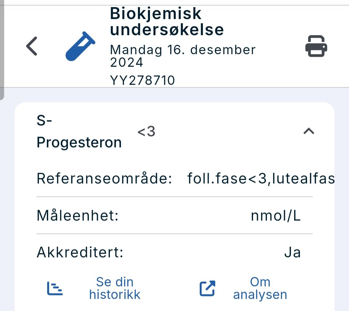Viewport: 349px width, 311px height.
Task: Click the external link icon
Action: click(207, 288)
